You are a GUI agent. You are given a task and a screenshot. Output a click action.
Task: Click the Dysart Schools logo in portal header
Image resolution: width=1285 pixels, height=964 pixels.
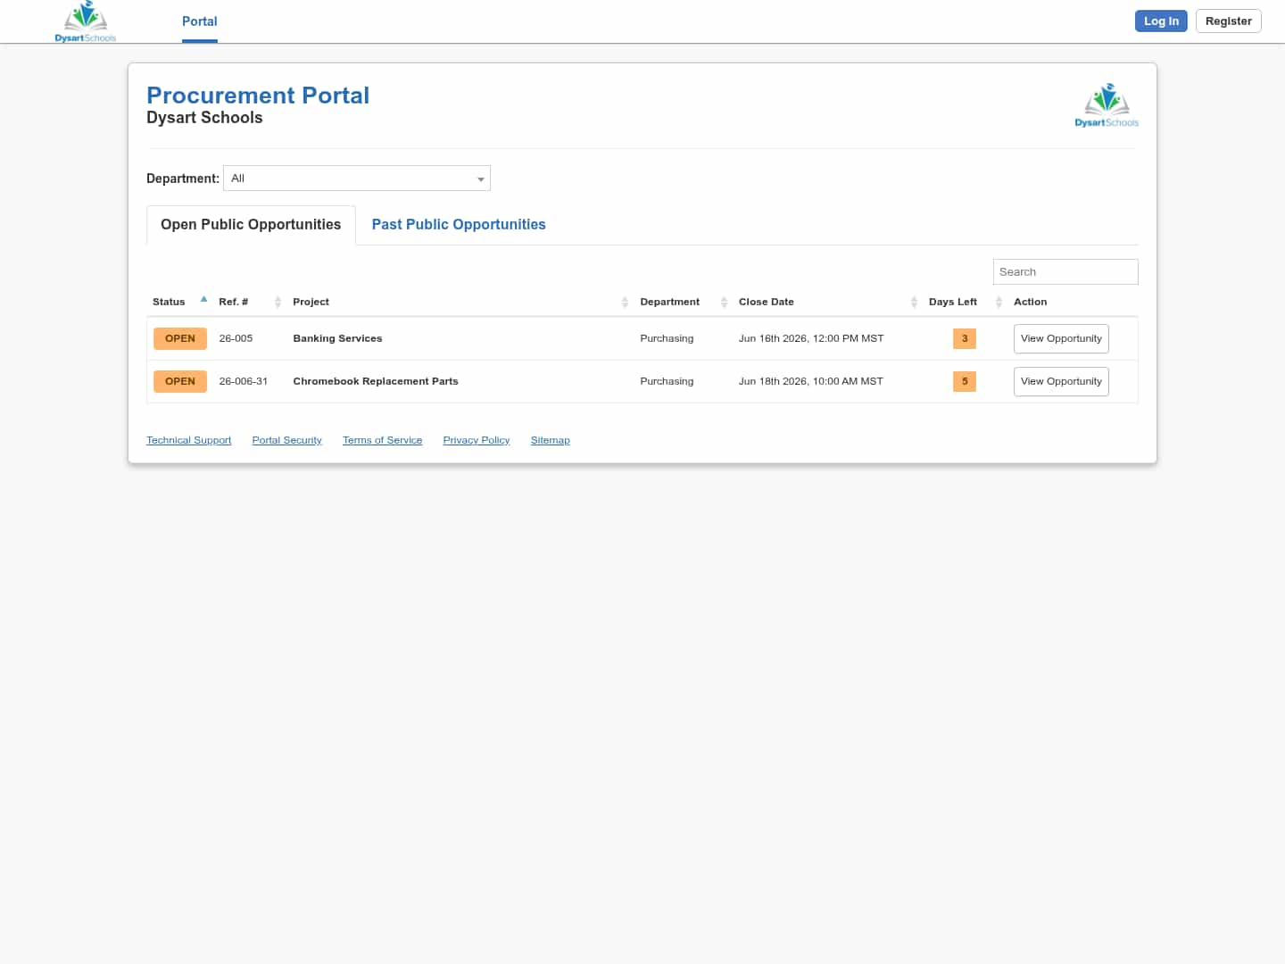pyautogui.click(x=1107, y=105)
